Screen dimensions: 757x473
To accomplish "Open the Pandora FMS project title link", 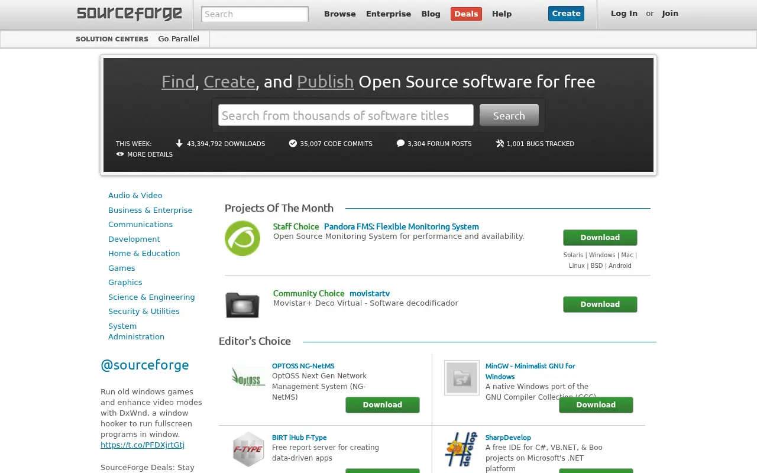I will [402, 227].
